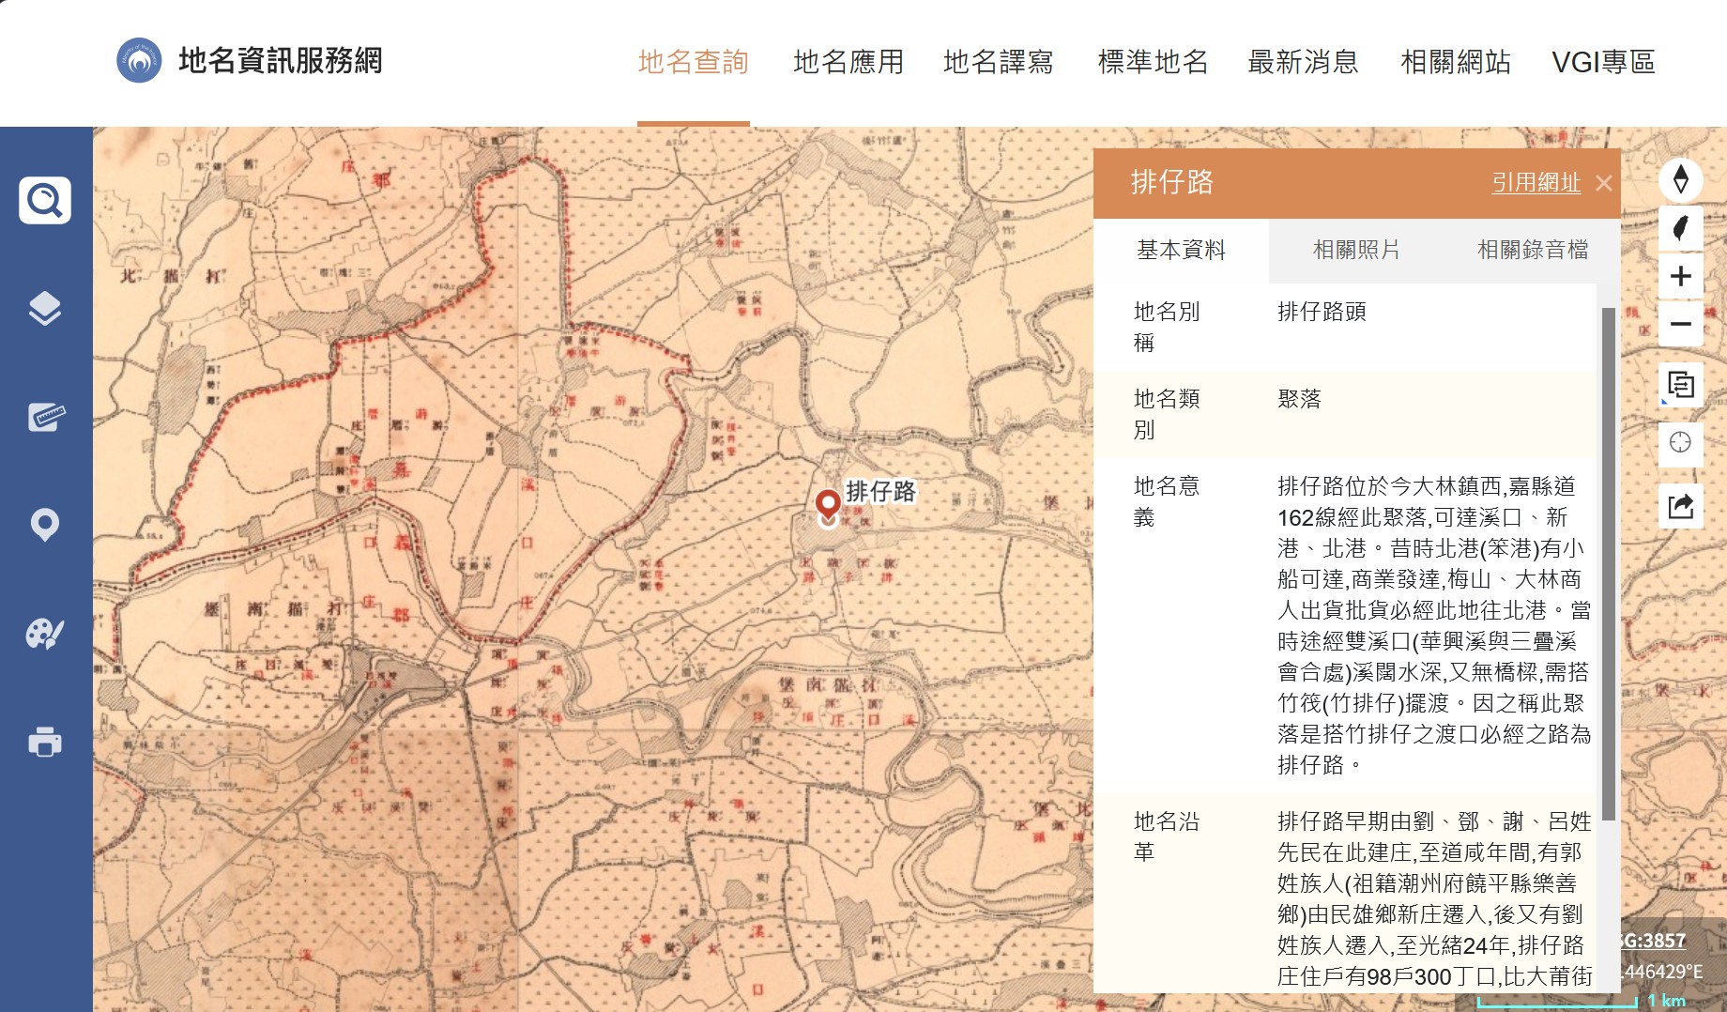1727x1012 pixels.
Task: Zoom out on the map
Action: pos(1681,324)
